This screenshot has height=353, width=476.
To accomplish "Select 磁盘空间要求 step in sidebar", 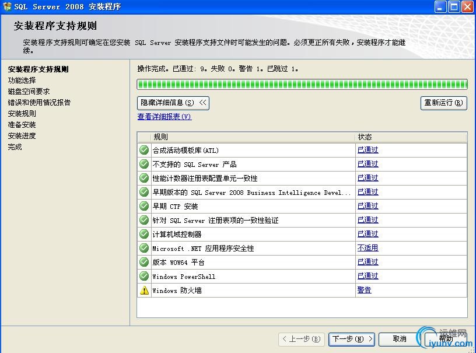I will tap(29, 92).
